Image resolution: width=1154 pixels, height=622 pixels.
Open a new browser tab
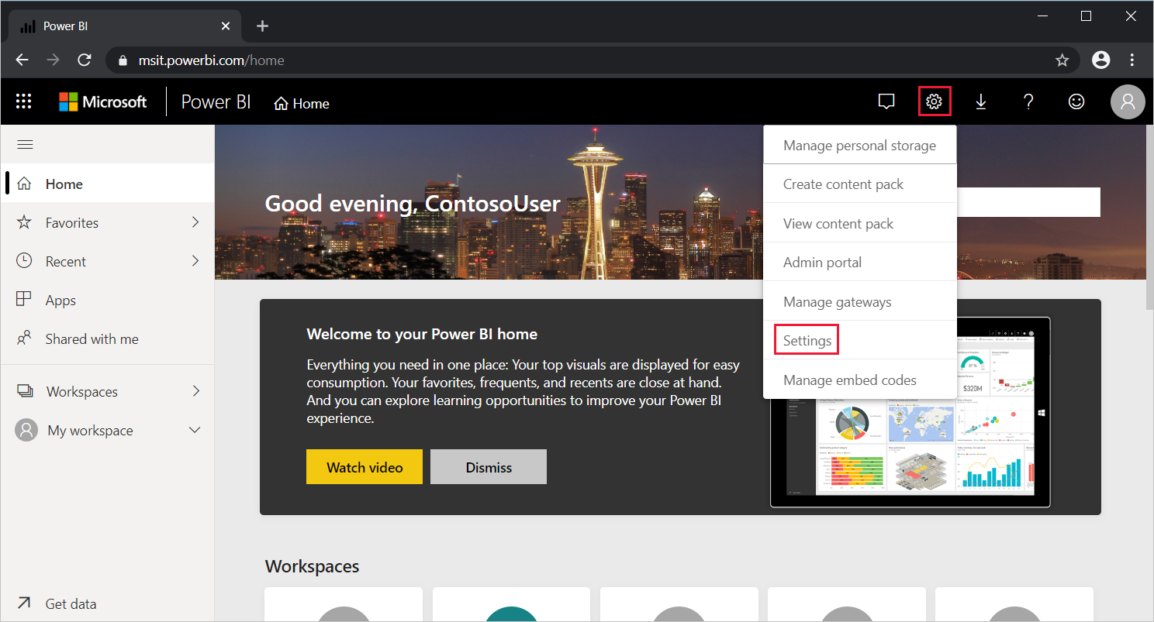click(x=262, y=26)
